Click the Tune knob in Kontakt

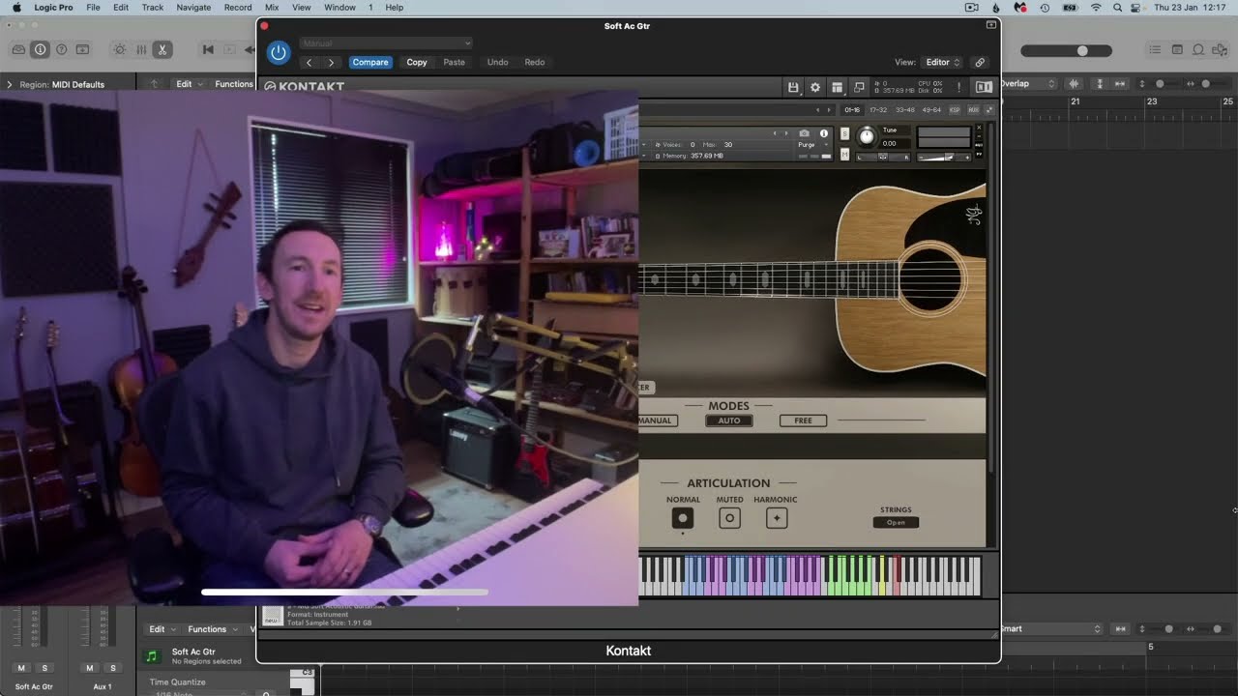pos(867,136)
